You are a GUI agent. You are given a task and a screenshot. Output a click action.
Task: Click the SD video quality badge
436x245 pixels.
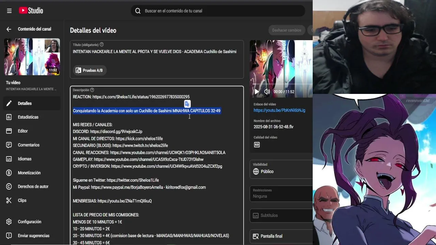pyautogui.click(x=257, y=145)
